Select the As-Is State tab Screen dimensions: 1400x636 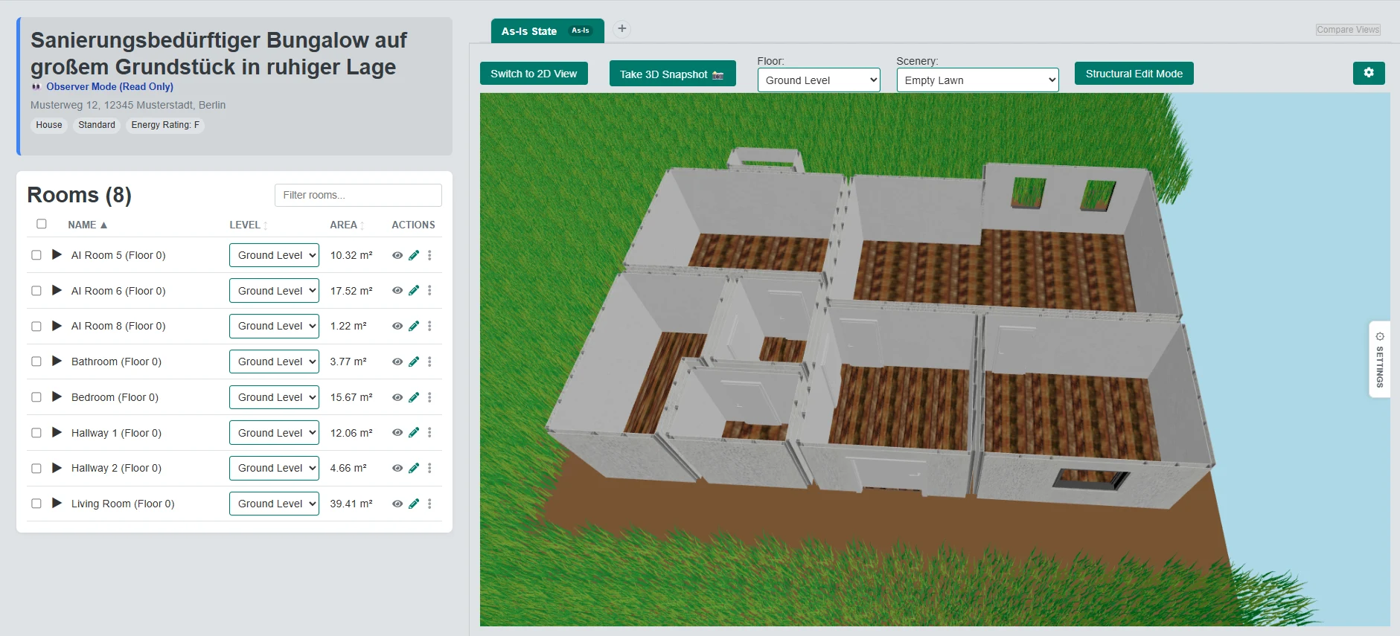coord(547,31)
